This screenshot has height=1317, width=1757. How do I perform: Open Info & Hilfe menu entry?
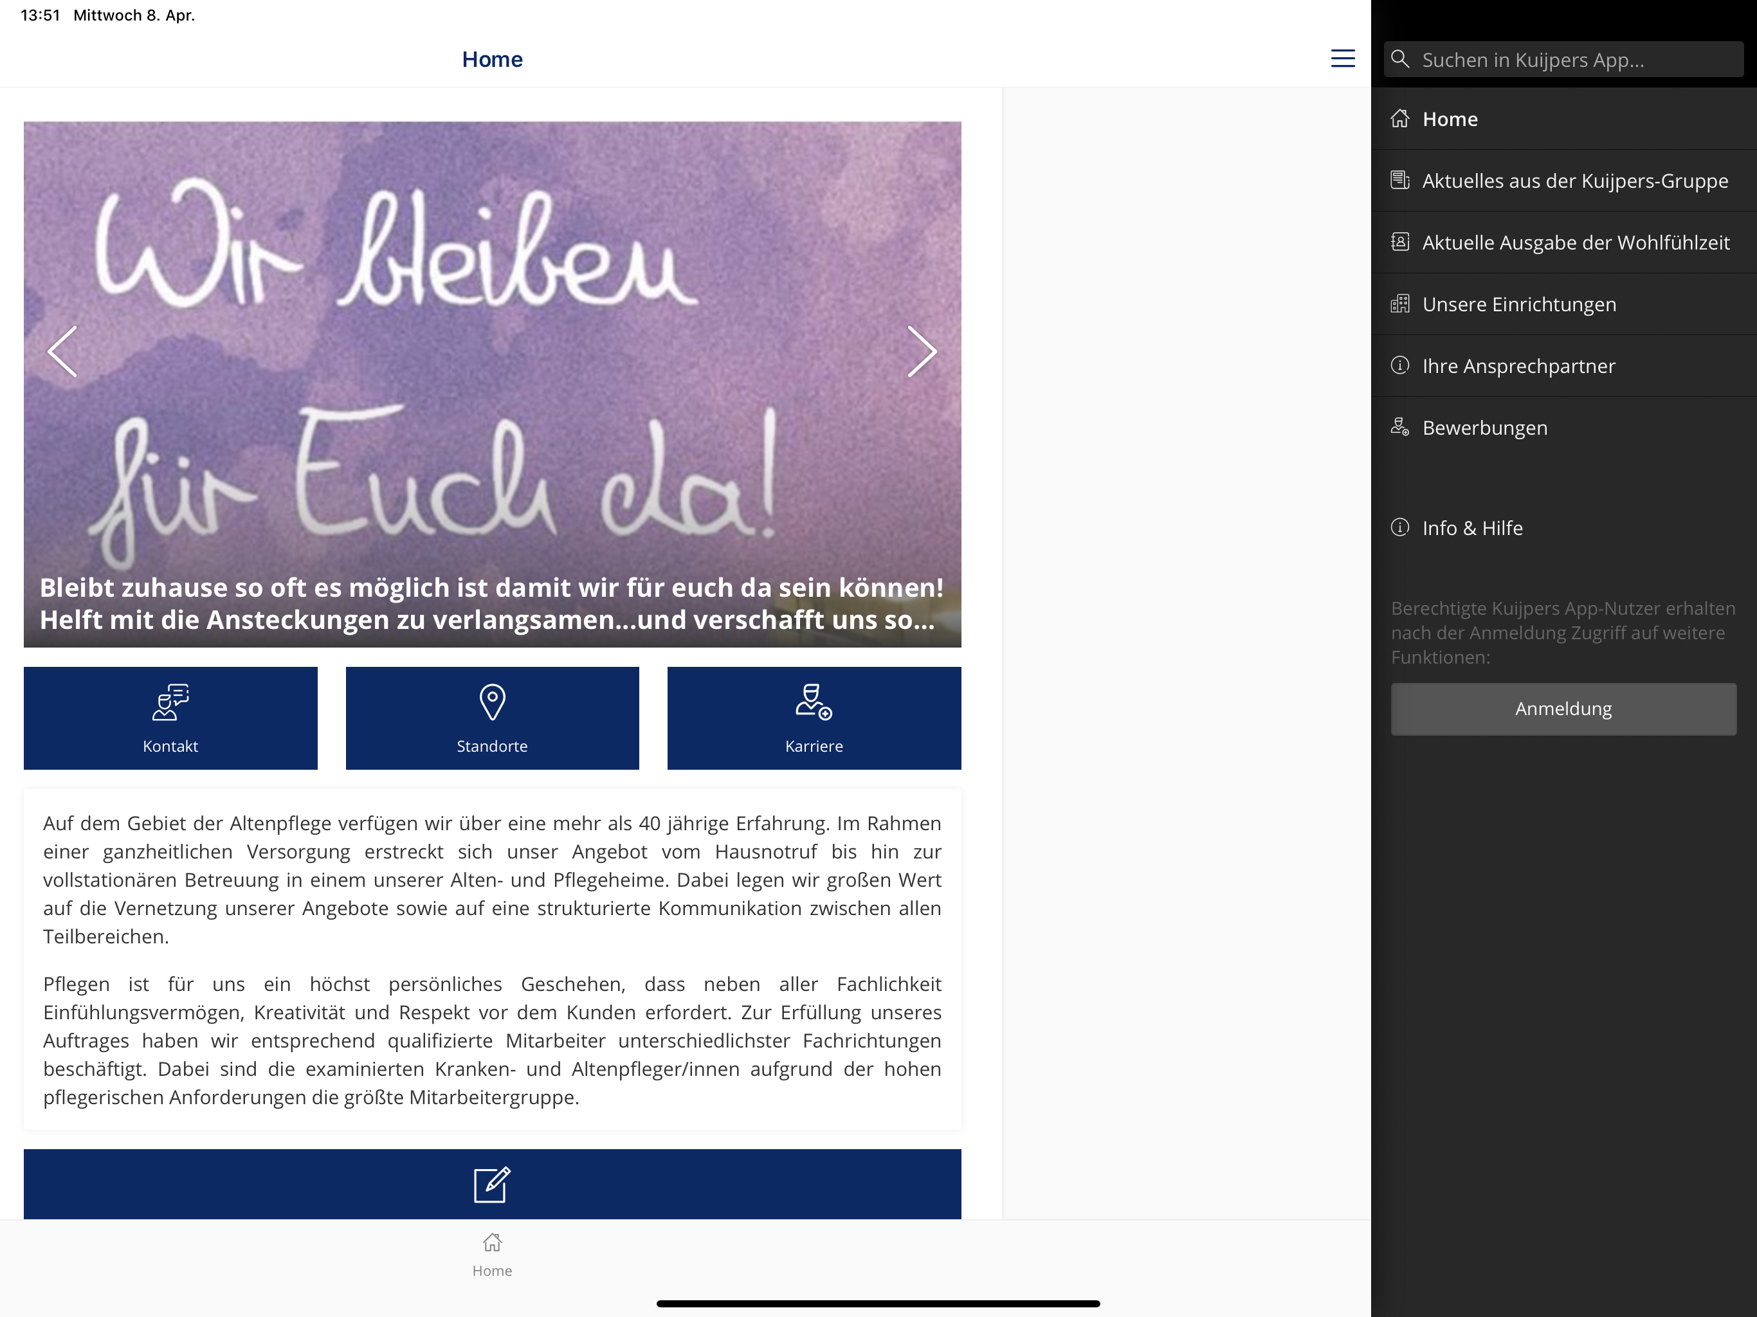[1563, 528]
